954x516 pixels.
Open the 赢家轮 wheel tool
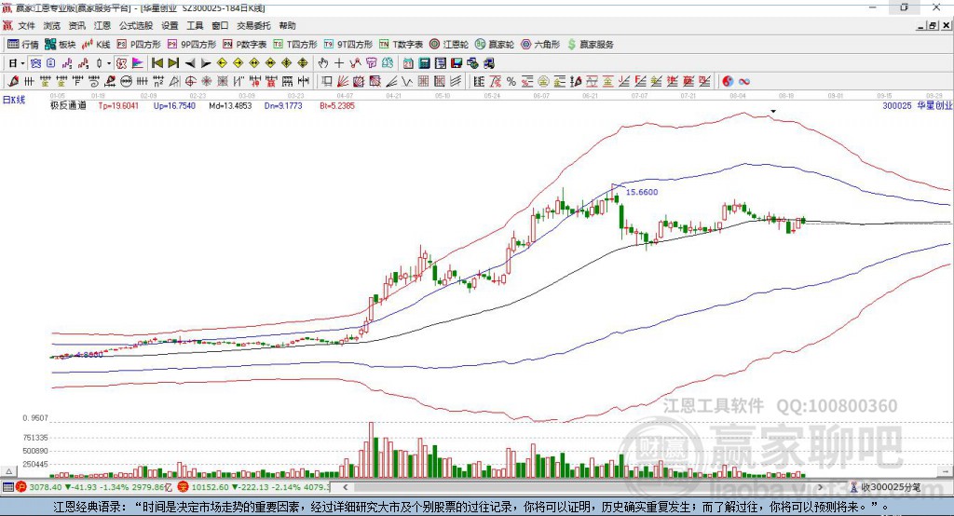point(495,45)
